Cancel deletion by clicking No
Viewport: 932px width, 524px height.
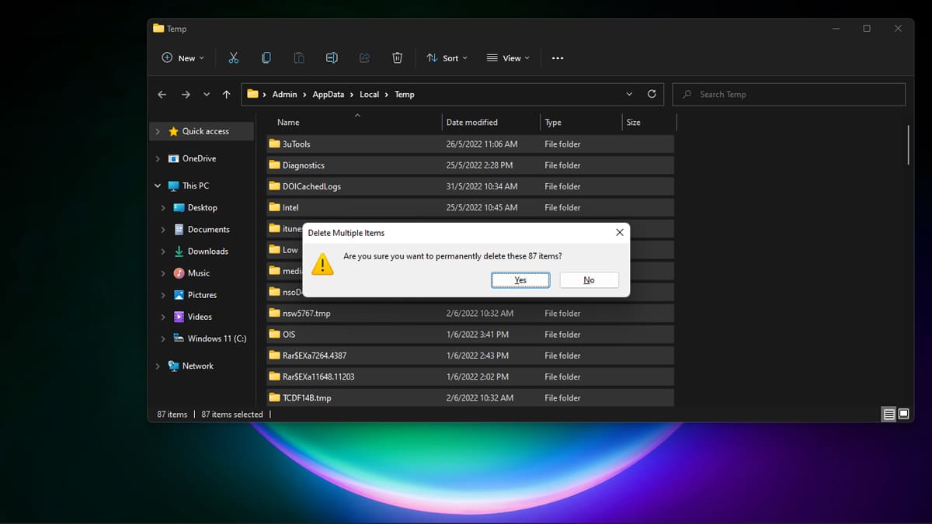[589, 279]
